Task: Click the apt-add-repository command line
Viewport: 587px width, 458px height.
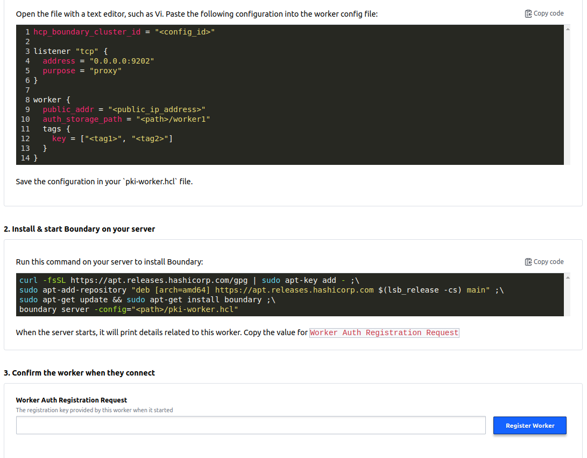Action: pos(261,290)
